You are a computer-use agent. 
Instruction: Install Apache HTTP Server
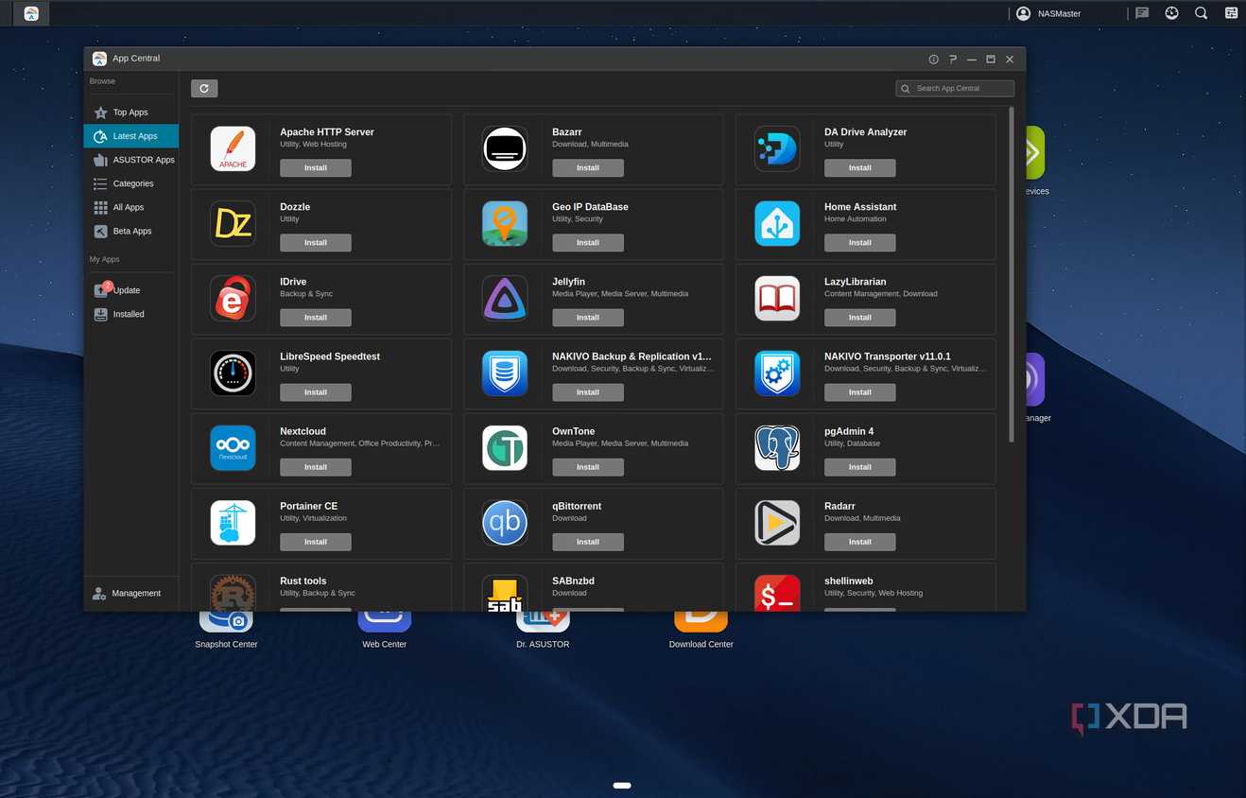[x=316, y=167]
